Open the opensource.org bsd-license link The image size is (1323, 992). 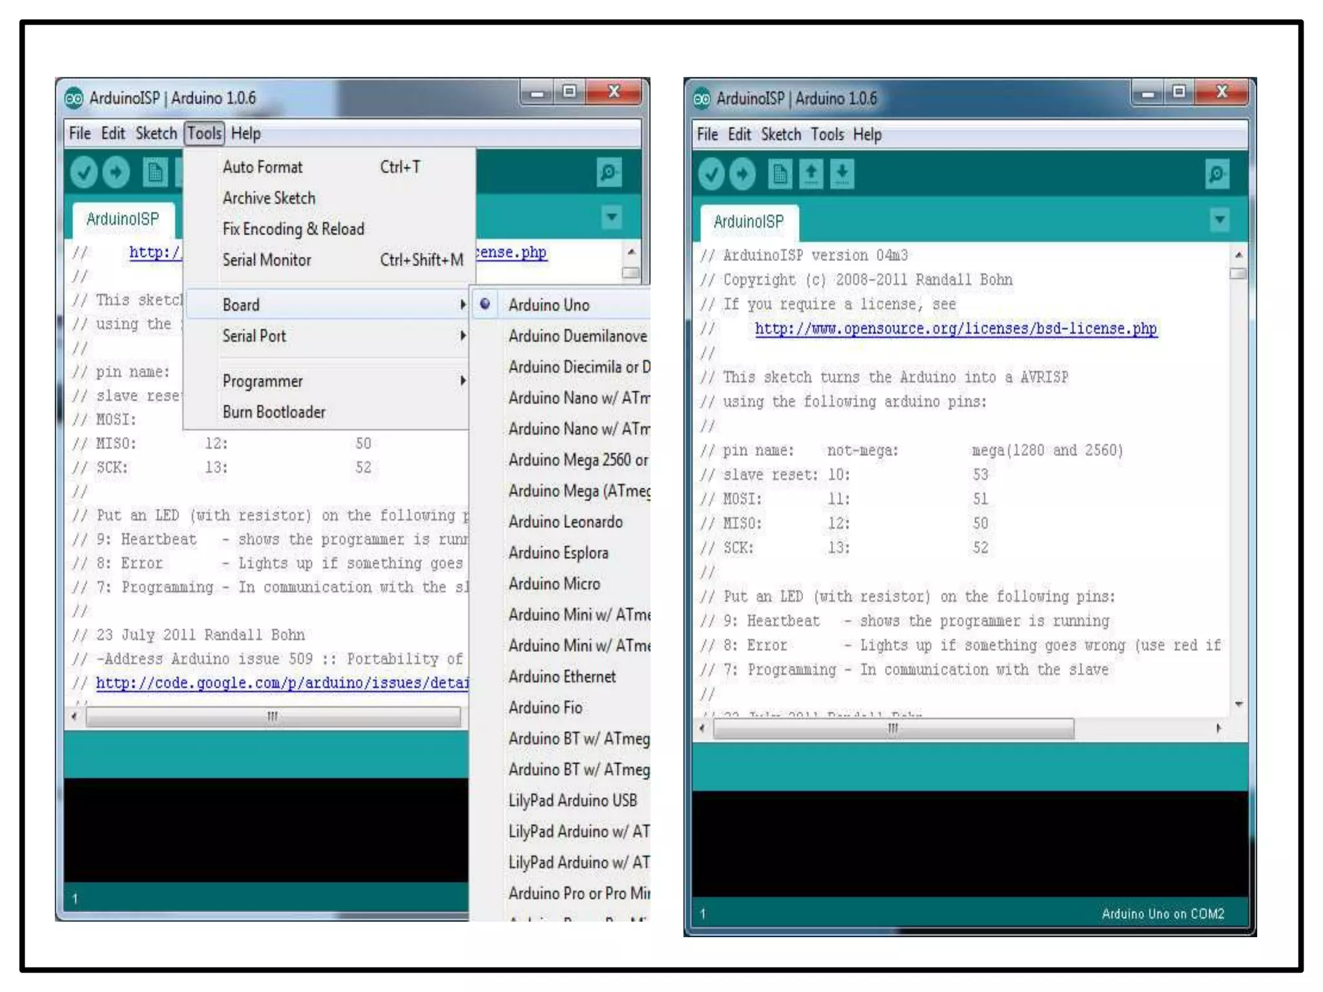tap(955, 329)
